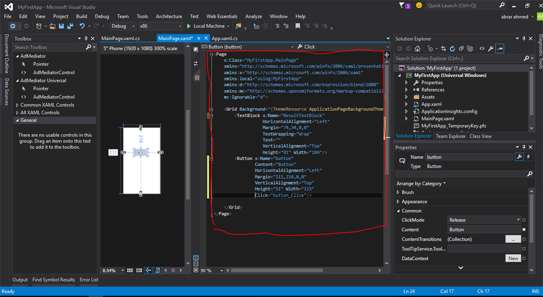Viewport: 543px width, 297px height.
Task: Click Collapse All icon in Solution Explorer
Action: 460,48
